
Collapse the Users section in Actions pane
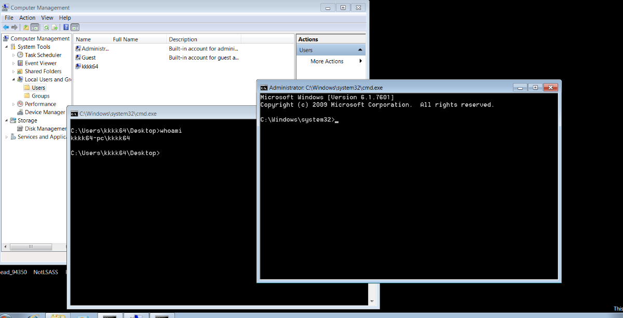360,50
